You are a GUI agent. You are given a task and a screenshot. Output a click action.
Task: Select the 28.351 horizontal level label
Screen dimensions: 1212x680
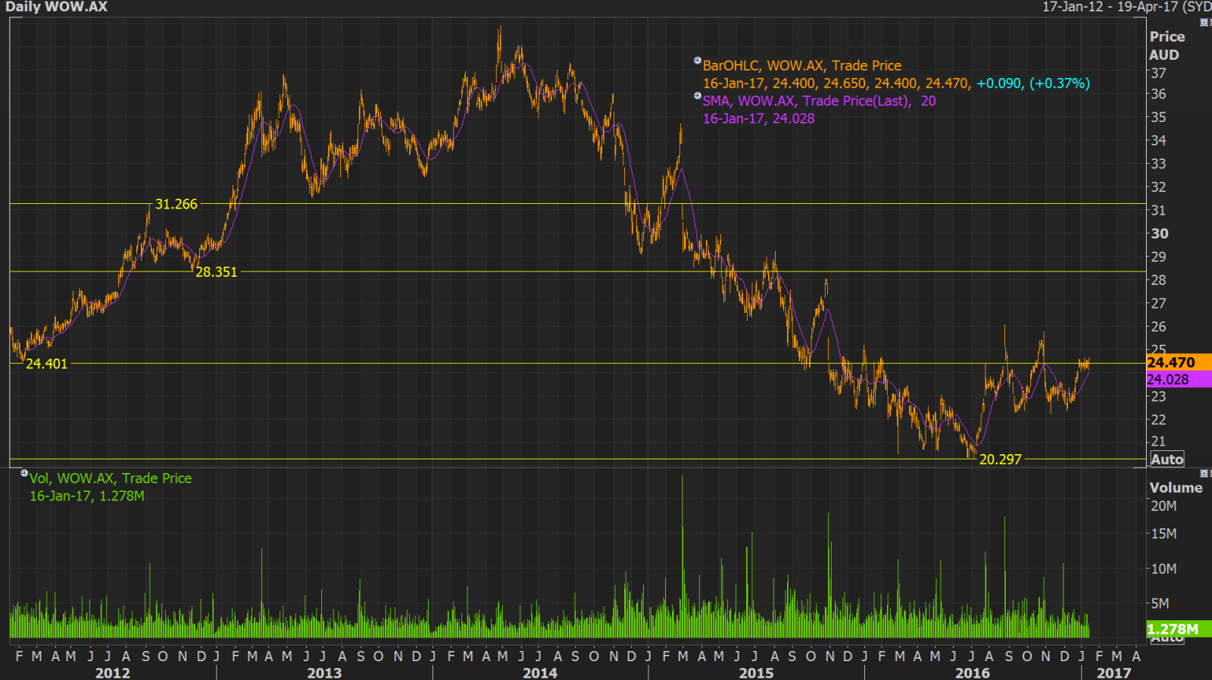(216, 271)
